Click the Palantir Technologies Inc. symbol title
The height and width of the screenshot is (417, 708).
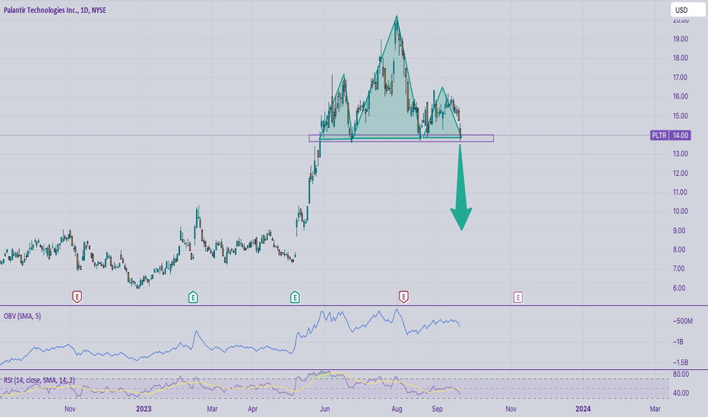coord(55,10)
